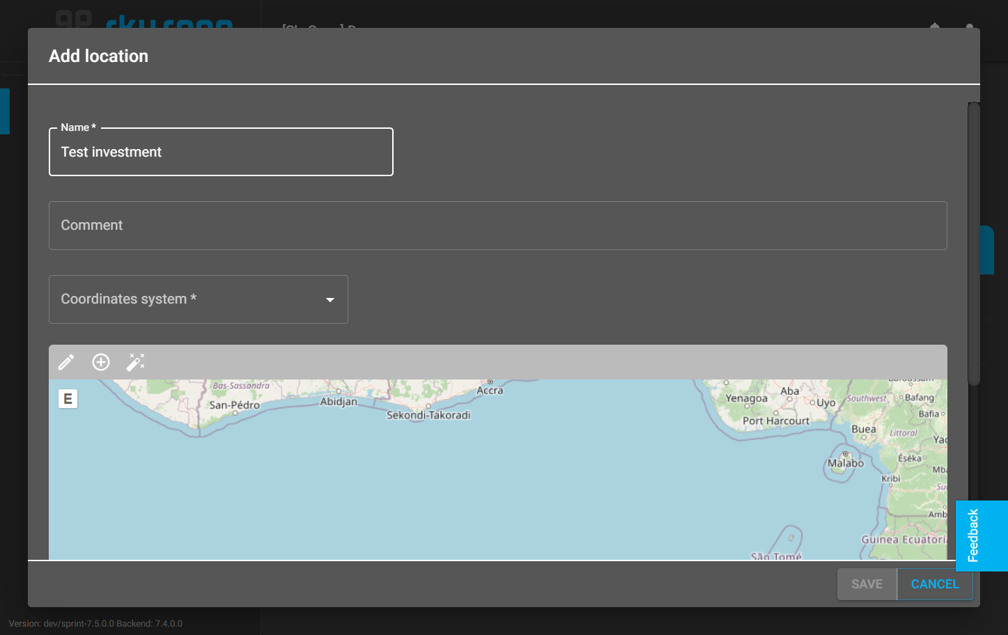Open the Feedback side tab
Screen dimensions: 1008x635
pos(982,536)
